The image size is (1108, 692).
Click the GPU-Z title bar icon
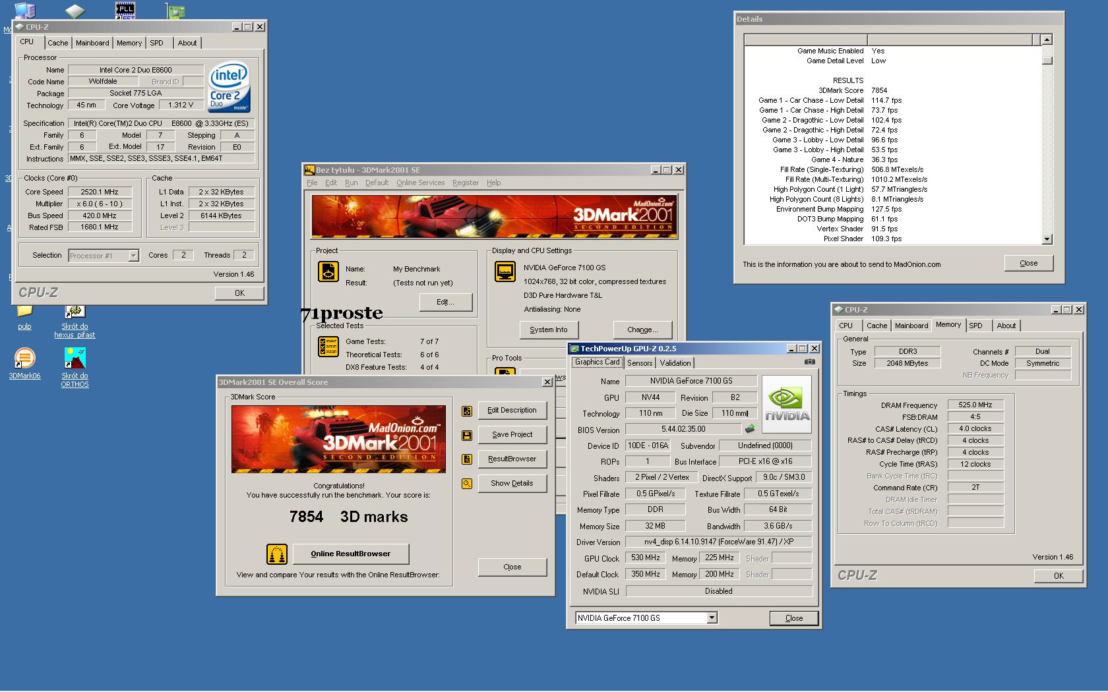click(x=574, y=349)
